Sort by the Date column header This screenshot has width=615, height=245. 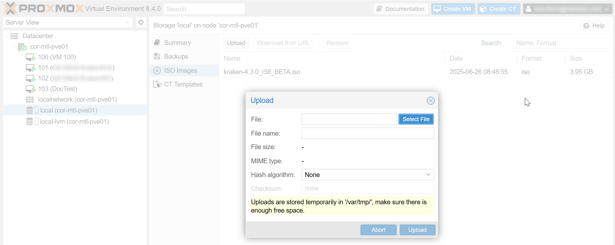coord(481,58)
